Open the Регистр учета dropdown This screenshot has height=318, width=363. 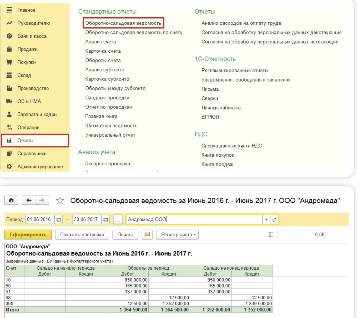(x=177, y=235)
